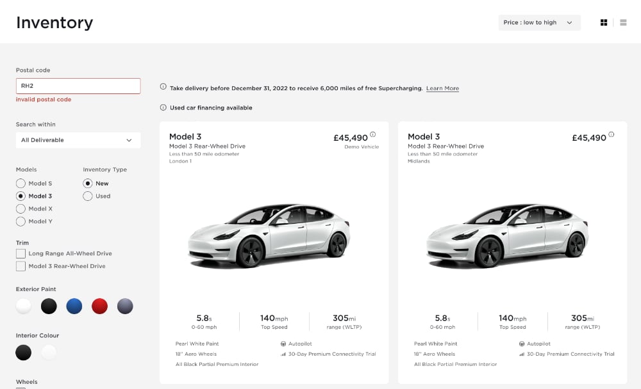Select Used inventory type
This screenshot has width=641, height=389.
coord(87,196)
